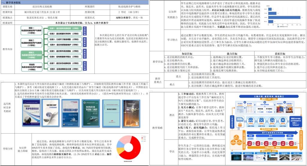Image resolution: width=307 pixels, height=166 pixels.
Task: Open the green '城市轨道交通轨道施工与维护' book cover
Action: 91,113
